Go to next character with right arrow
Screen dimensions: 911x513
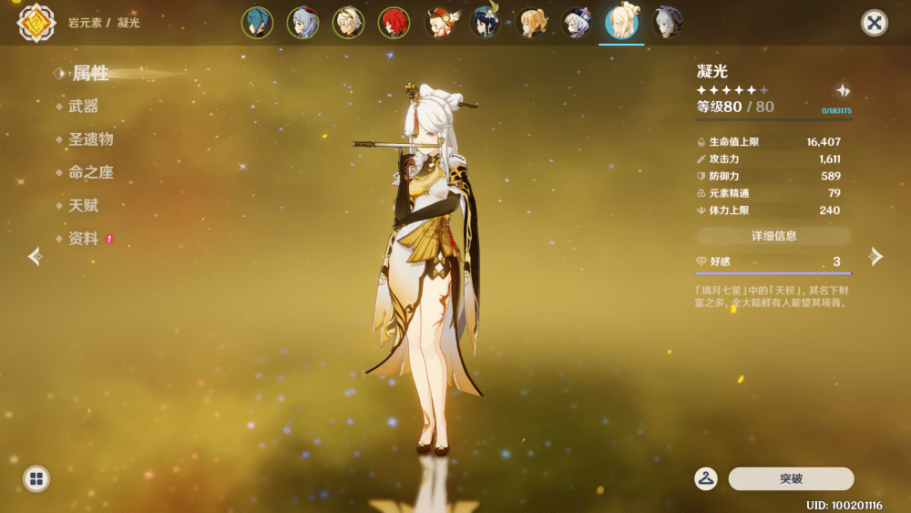875,256
